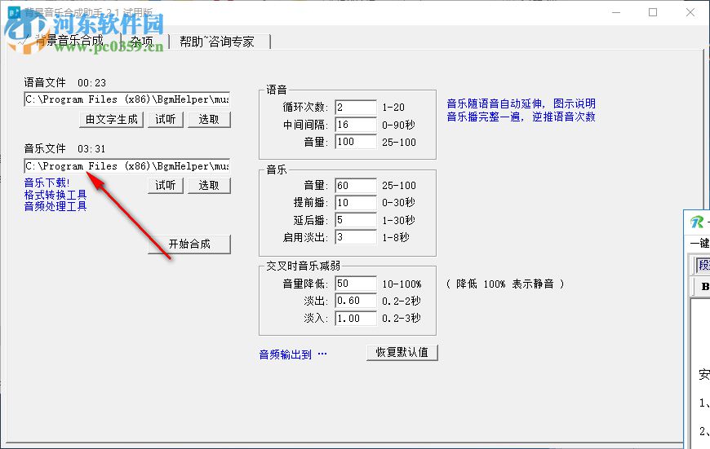Click the ( 降低 100% 表示静音 ) note
Screen dimensions: 710x449
pyautogui.click(x=505, y=284)
